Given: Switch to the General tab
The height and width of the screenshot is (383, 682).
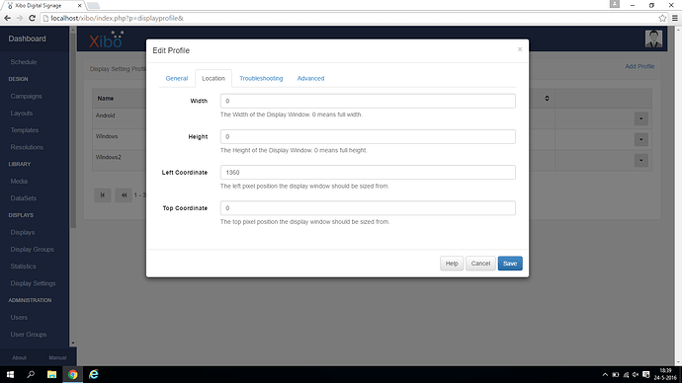Looking at the screenshot, I should (177, 79).
